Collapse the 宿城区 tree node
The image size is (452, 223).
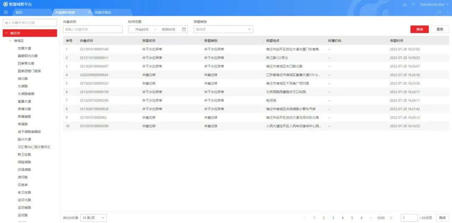point(10,41)
